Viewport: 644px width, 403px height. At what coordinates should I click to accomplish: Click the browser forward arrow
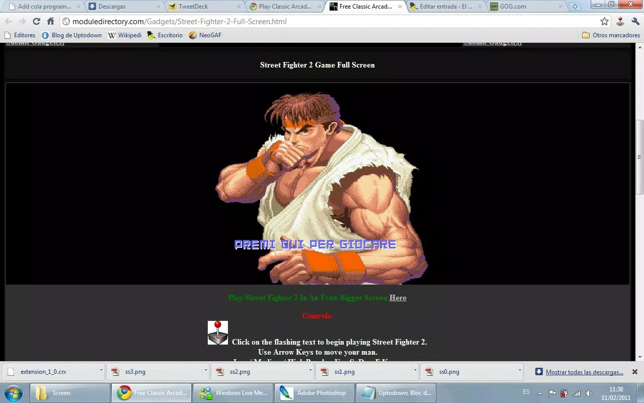[22, 22]
